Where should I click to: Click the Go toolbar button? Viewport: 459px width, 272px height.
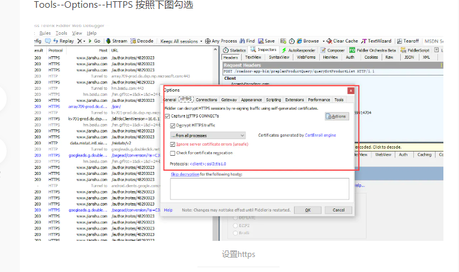(94, 41)
